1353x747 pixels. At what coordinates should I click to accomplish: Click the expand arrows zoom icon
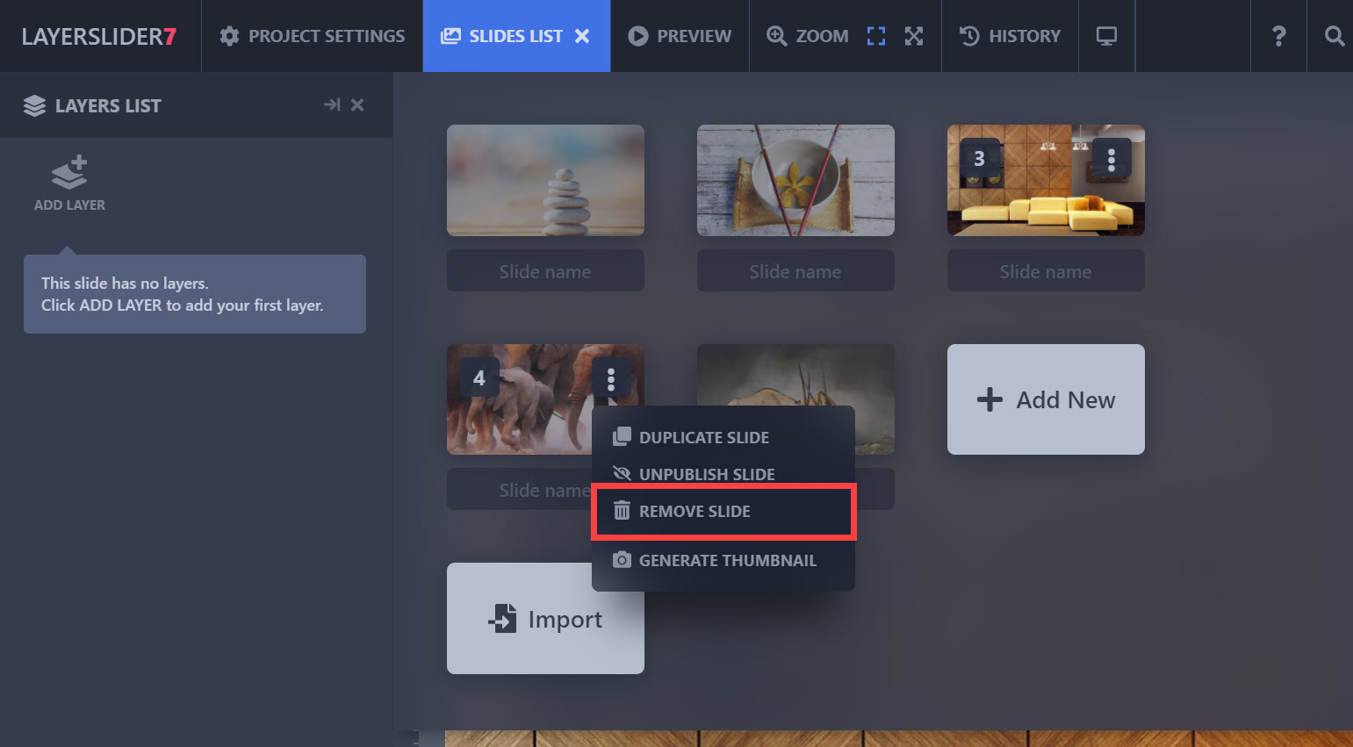pyautogui.click(x=914, y=36)
